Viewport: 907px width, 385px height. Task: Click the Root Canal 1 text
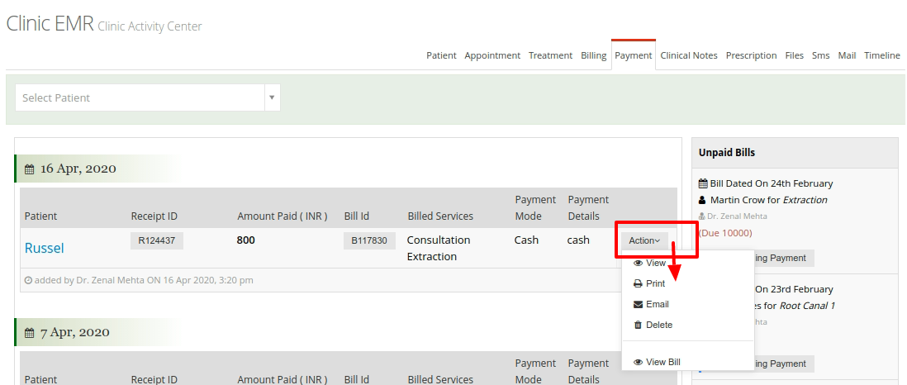click(x=808, y=306)
